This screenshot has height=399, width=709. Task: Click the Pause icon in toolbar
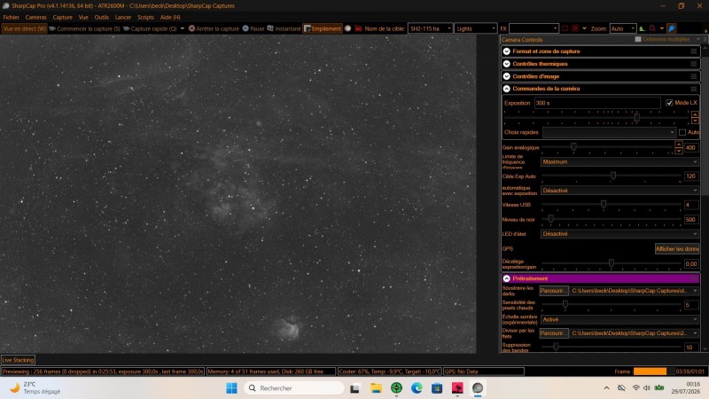coord(245,28)
